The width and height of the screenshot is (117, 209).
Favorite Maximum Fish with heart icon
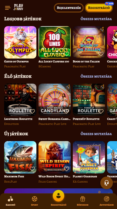tap(32, 169)
